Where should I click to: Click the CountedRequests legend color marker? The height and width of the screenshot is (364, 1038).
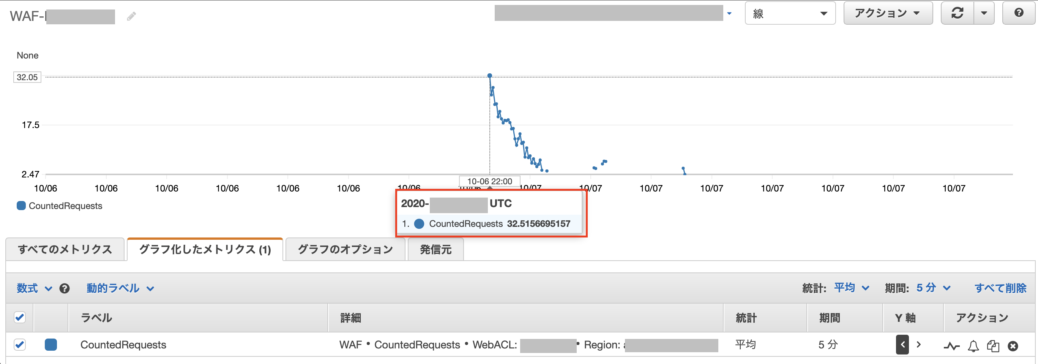pyautogui.click(x=21, y=206)
